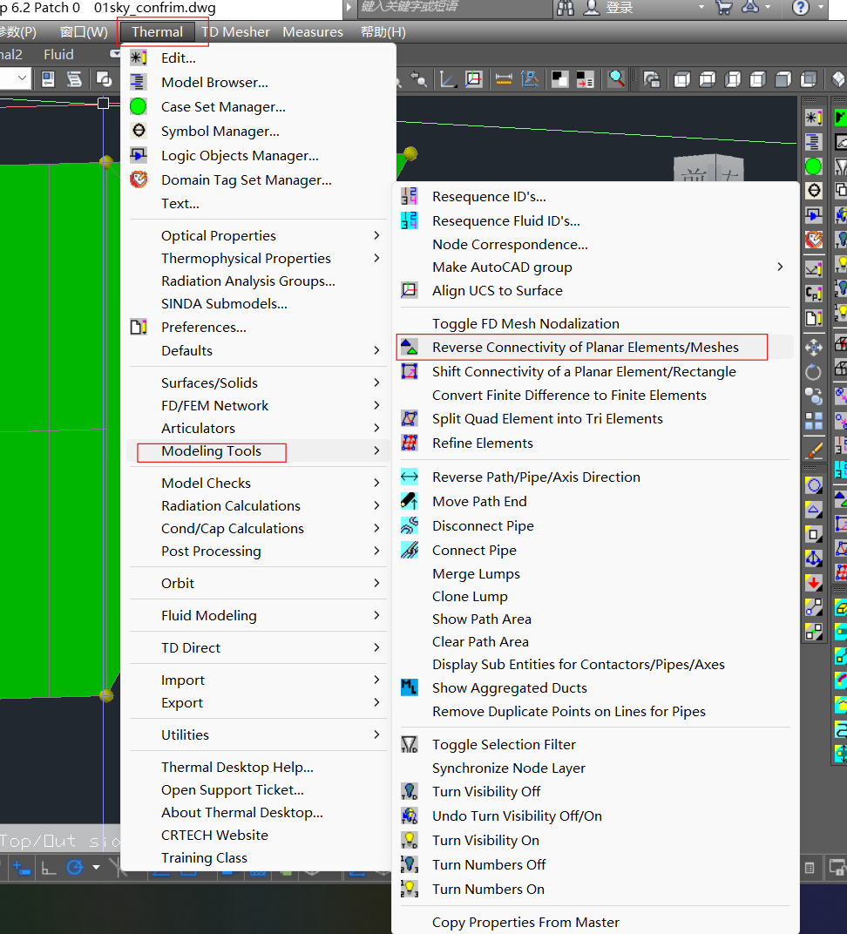
Task: Toggle Selection Filter on or off
Action: coord(504,745)
